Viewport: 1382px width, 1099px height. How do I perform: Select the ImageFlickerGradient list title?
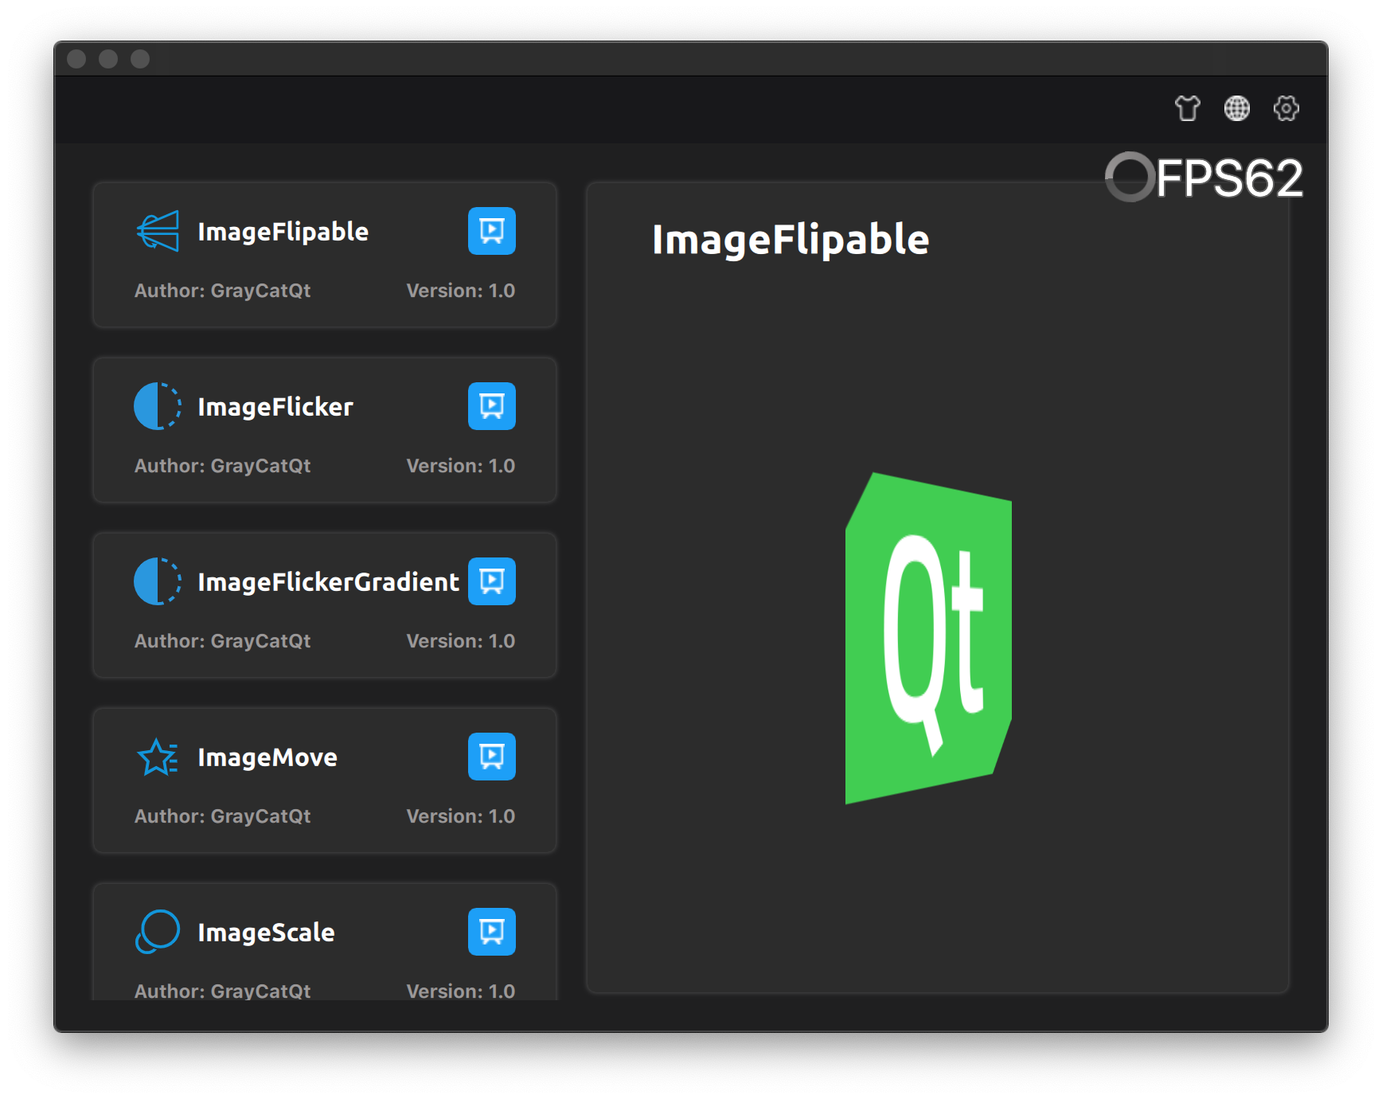click(x=328, y=582)
